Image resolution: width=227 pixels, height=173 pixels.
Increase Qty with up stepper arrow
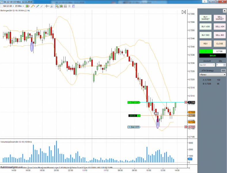(224, 64)
